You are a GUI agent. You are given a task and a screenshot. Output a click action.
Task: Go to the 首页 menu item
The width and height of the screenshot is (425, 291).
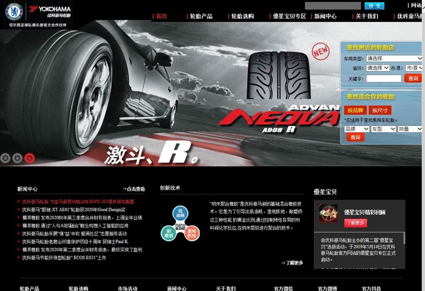click(161, 16)
